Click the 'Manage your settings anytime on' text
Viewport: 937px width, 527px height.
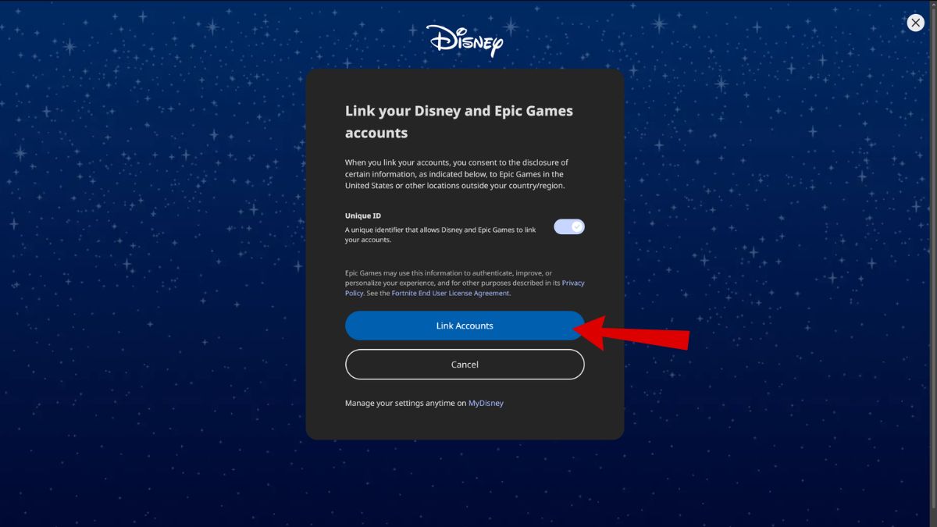[x=405, y=404]
